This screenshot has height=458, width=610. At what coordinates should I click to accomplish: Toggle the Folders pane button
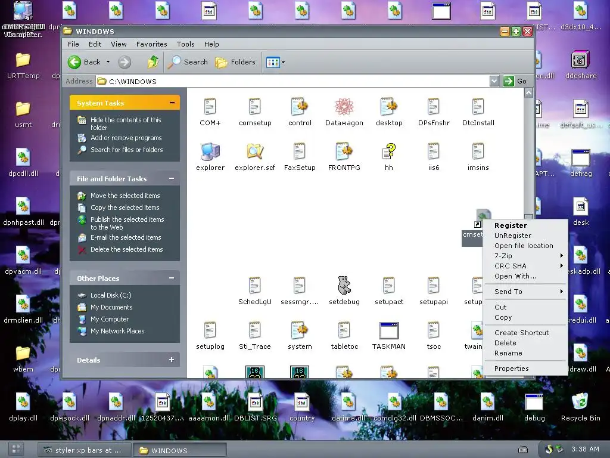(235, 62)
